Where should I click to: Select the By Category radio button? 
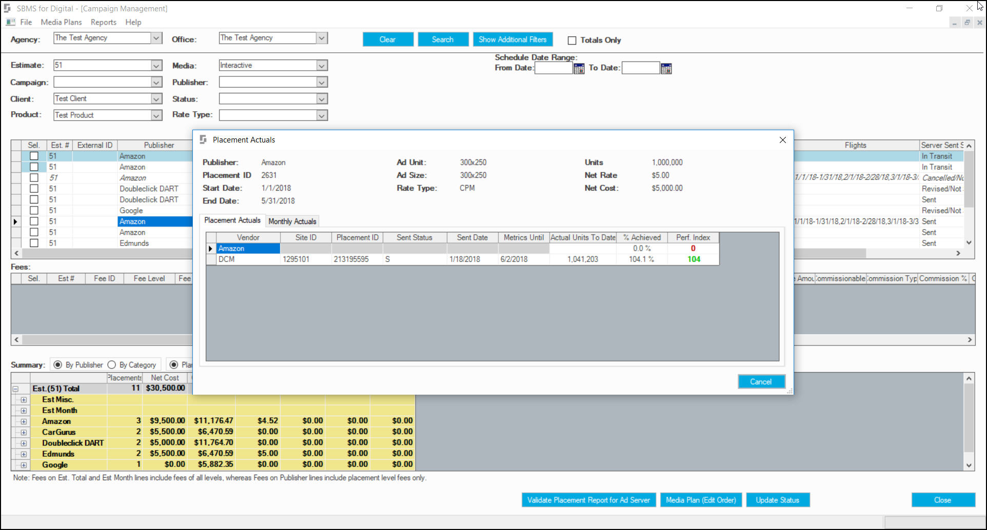(x=112, y=365)
